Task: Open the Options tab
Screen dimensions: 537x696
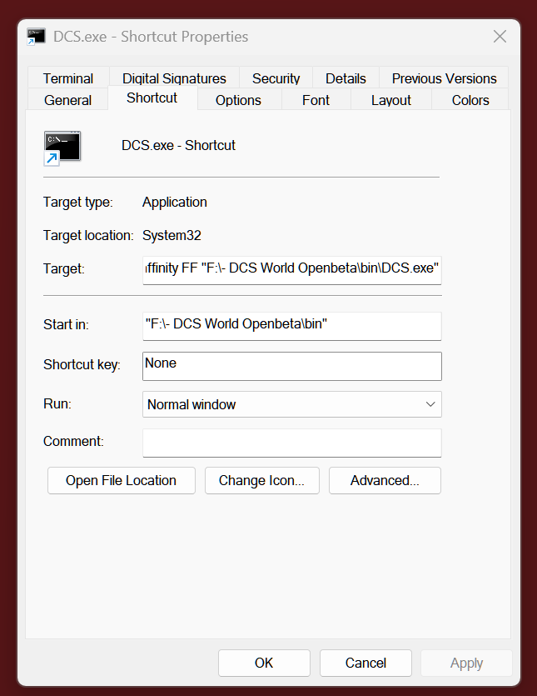Action: pos(238,100)
